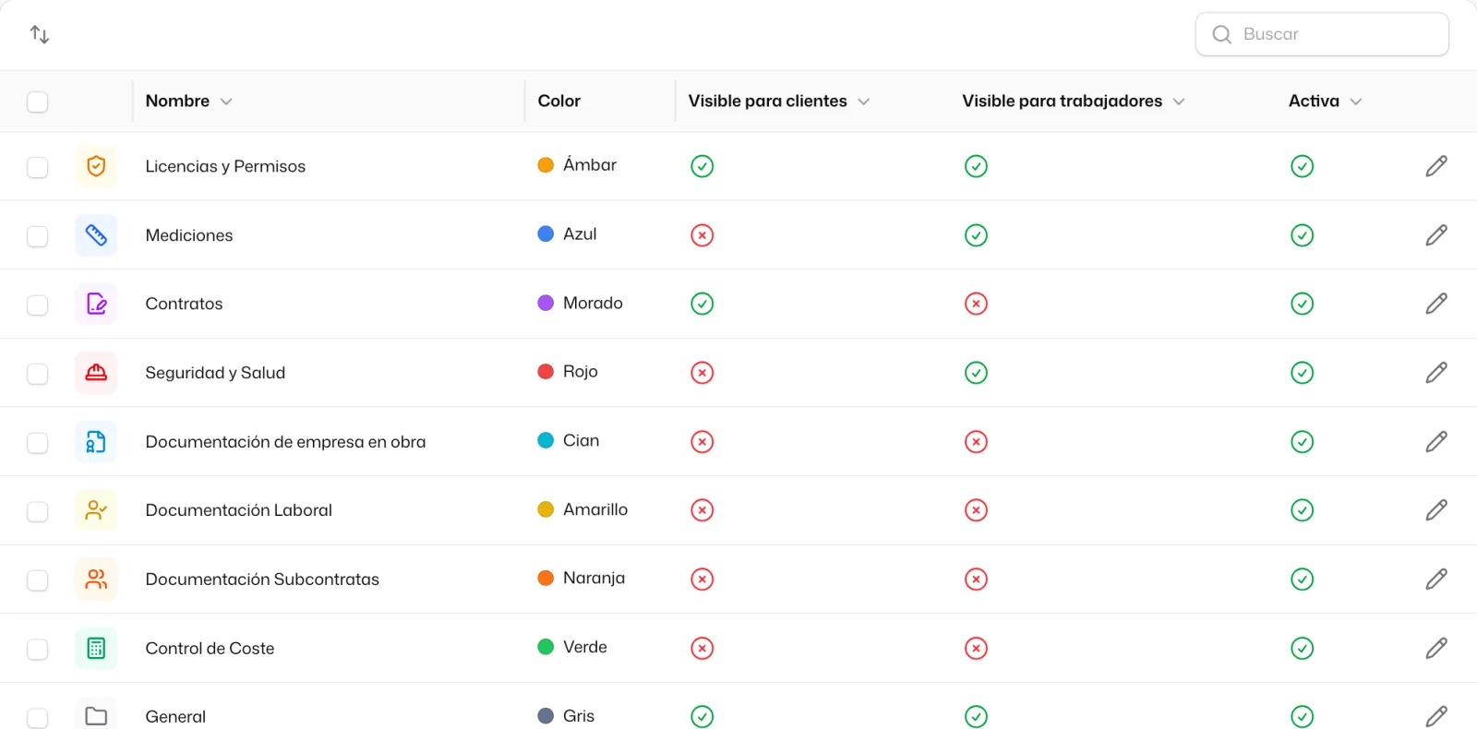Click the Control de Coste calculator icon
The image size is (1477, 729).
[x=96, y=648]
